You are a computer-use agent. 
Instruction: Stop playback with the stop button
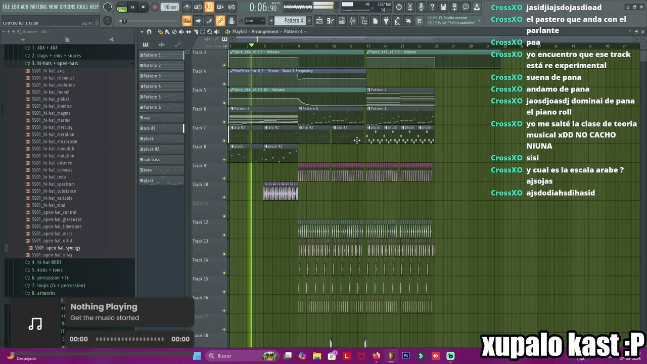144,7
